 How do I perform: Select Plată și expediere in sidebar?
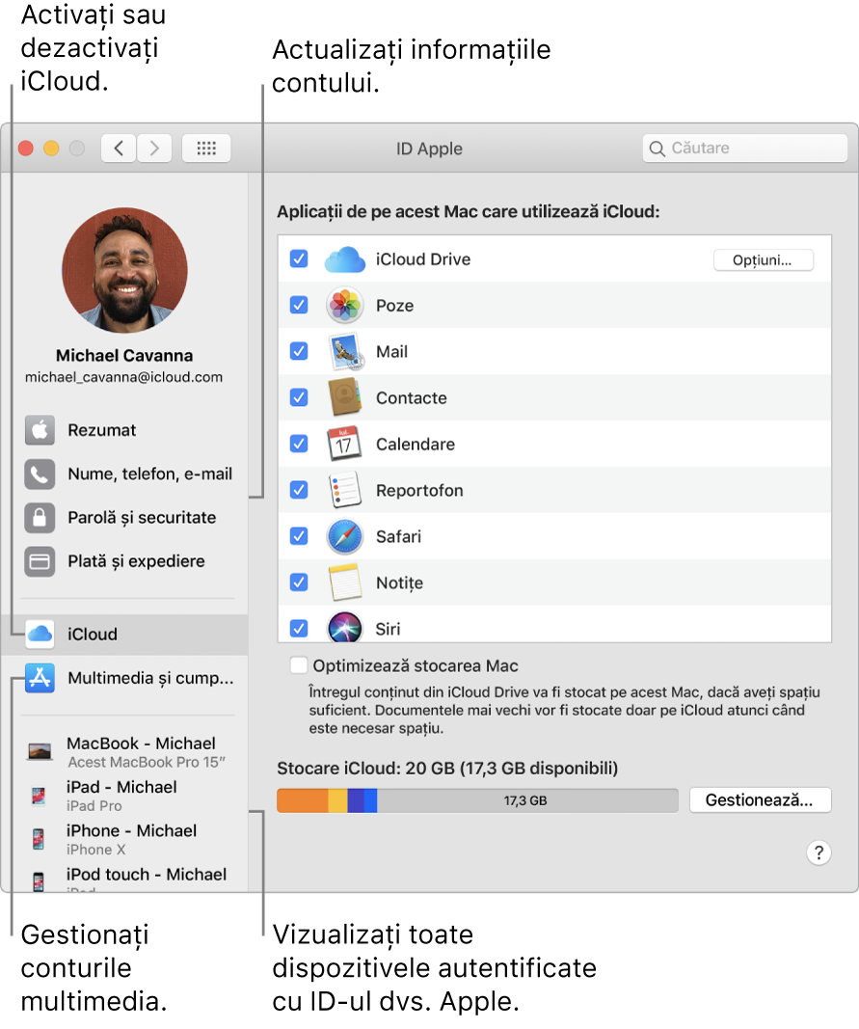(124, 561)
